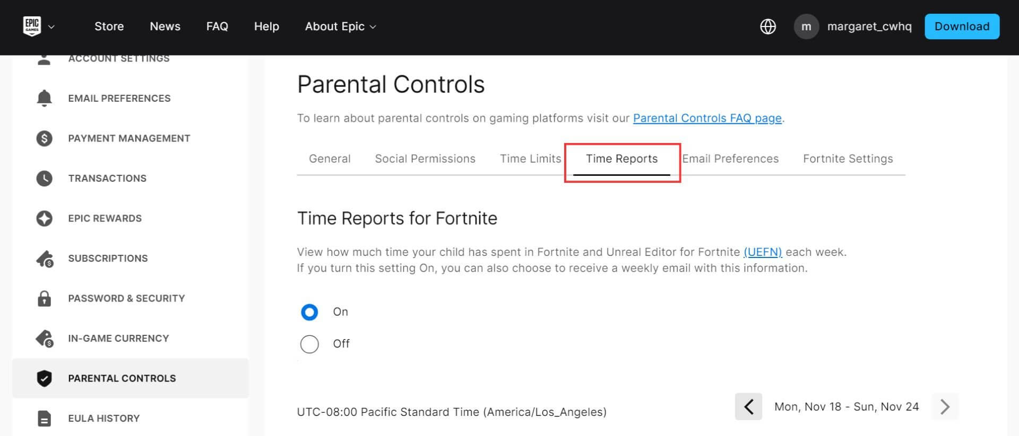The width and height of the screenshot is (1019, 436).
Task: Open the language globe icon
Action: (x=768, y=26)
